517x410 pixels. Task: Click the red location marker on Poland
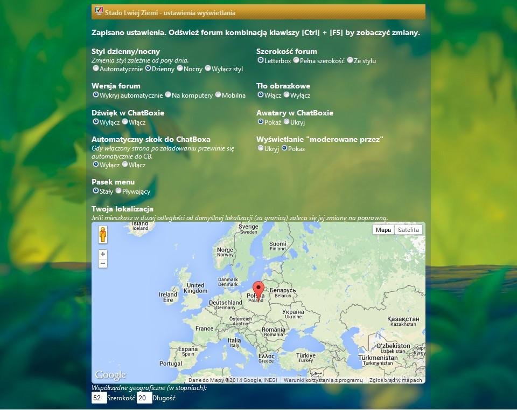(258, 286)
